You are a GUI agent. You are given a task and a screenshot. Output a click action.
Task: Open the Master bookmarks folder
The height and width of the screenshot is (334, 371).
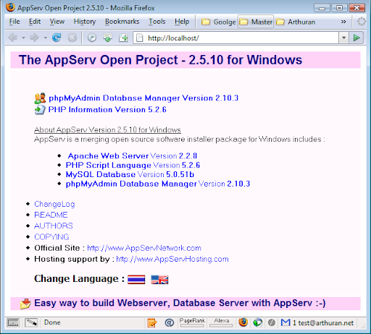(256, 22)
